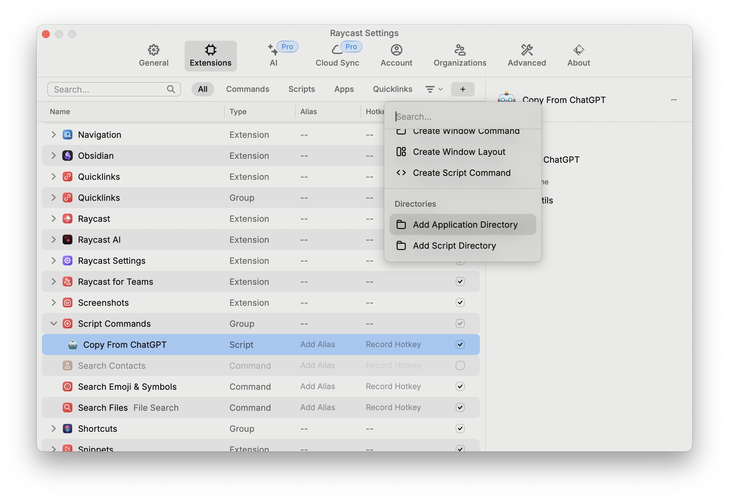This screenshot has width=729, height=500.
Task: Click the Search Files icon
Action: pyautogui.click(x=68, y=408)
